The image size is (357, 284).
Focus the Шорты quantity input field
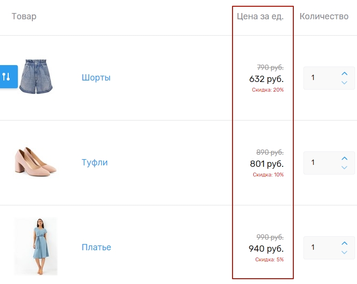pos(321,78)
